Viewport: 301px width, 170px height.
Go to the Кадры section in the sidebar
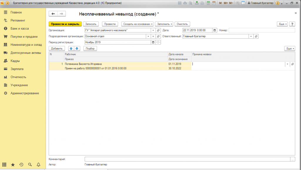point(15,61)
